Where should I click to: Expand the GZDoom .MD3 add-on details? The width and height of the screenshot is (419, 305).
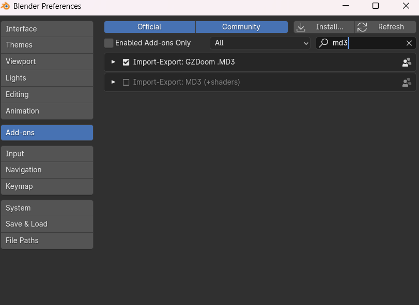tap(113, 62)
